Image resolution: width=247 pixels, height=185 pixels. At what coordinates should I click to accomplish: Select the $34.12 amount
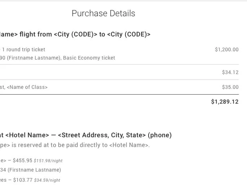click(230, 72)
